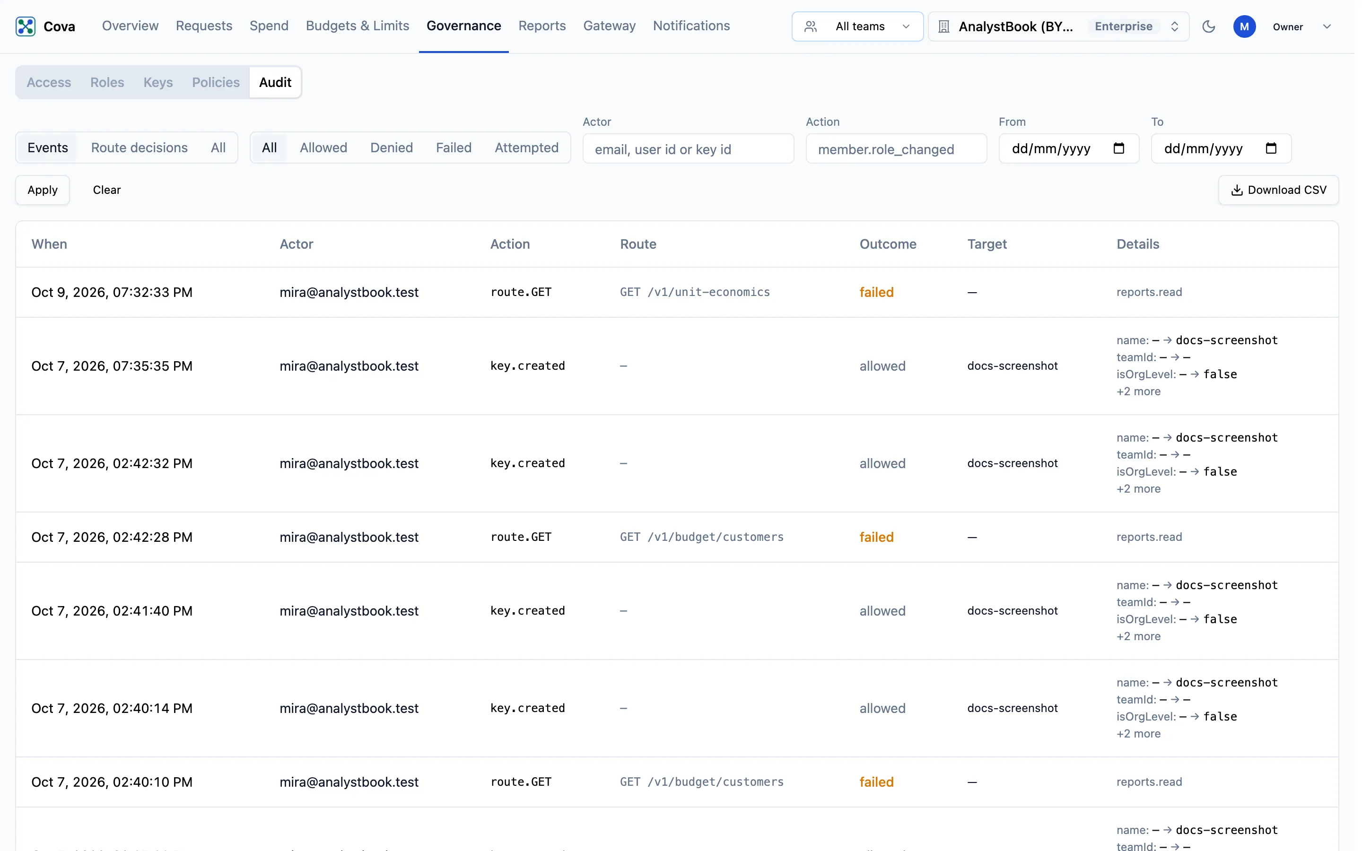Screen dimensions: 1362x851
Task: Click the To date field
Action: coord(1221,148)
